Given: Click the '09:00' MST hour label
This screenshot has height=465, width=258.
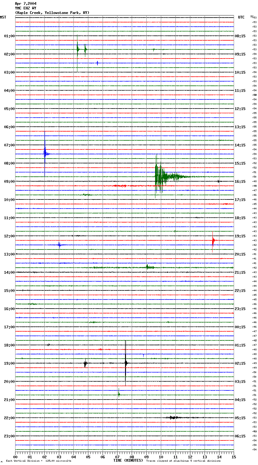Looking at the screenshot, I should (x=9, y=182).
